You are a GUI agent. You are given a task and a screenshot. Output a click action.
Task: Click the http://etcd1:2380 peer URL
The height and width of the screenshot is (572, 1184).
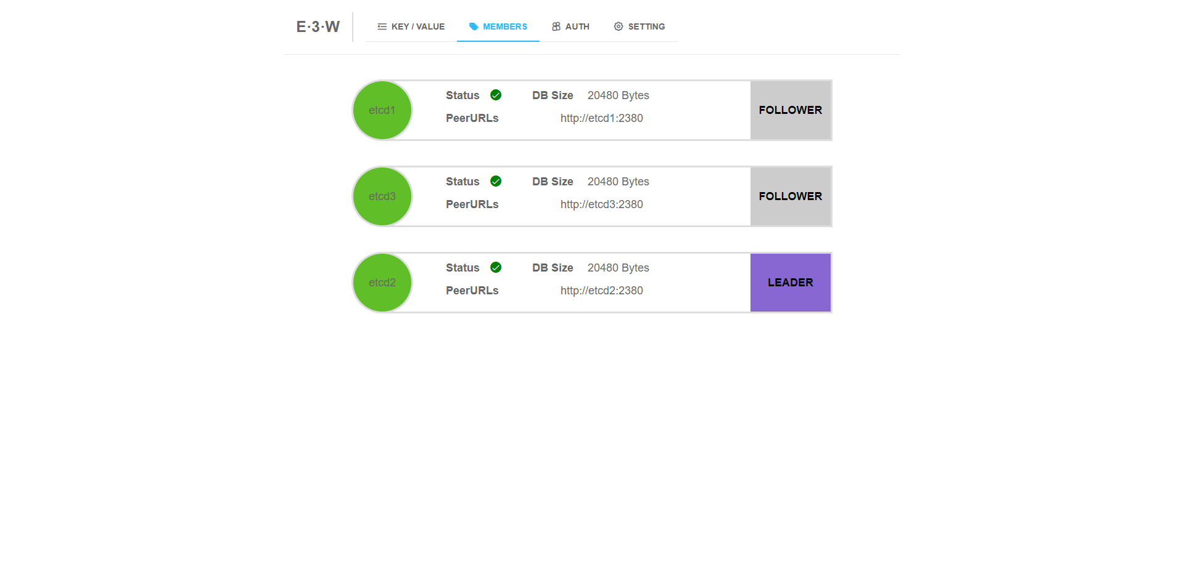tap(602, 118)
